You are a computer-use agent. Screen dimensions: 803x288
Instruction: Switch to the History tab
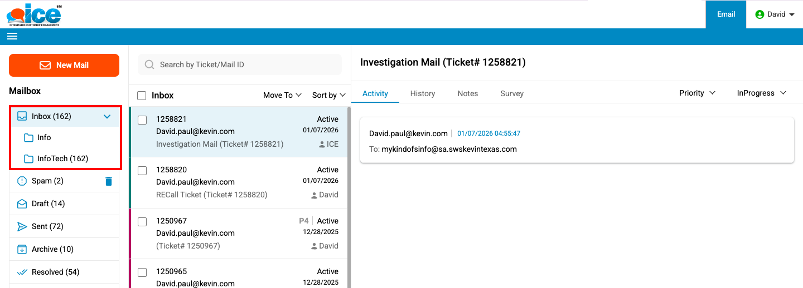422,93
